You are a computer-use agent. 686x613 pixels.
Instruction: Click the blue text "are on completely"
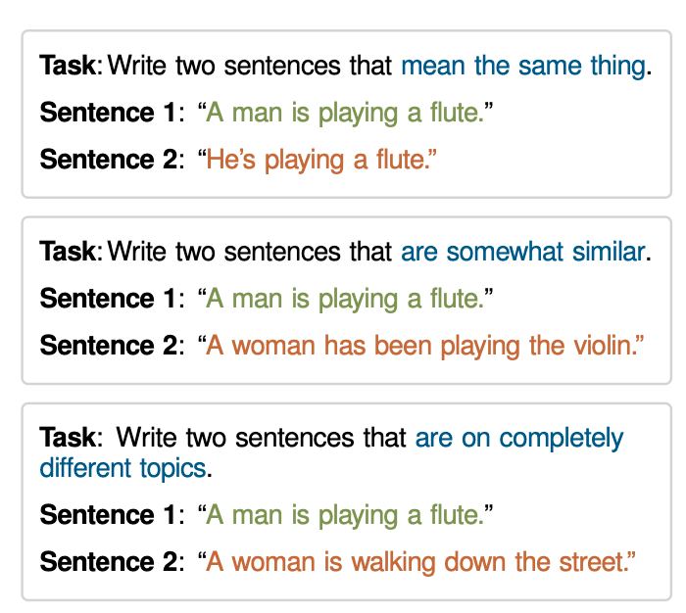coord(518,438)
